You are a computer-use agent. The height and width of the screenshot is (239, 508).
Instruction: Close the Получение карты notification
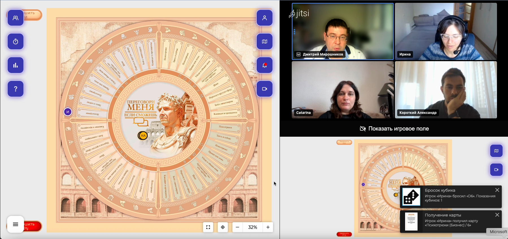click(x=497, y=215)
